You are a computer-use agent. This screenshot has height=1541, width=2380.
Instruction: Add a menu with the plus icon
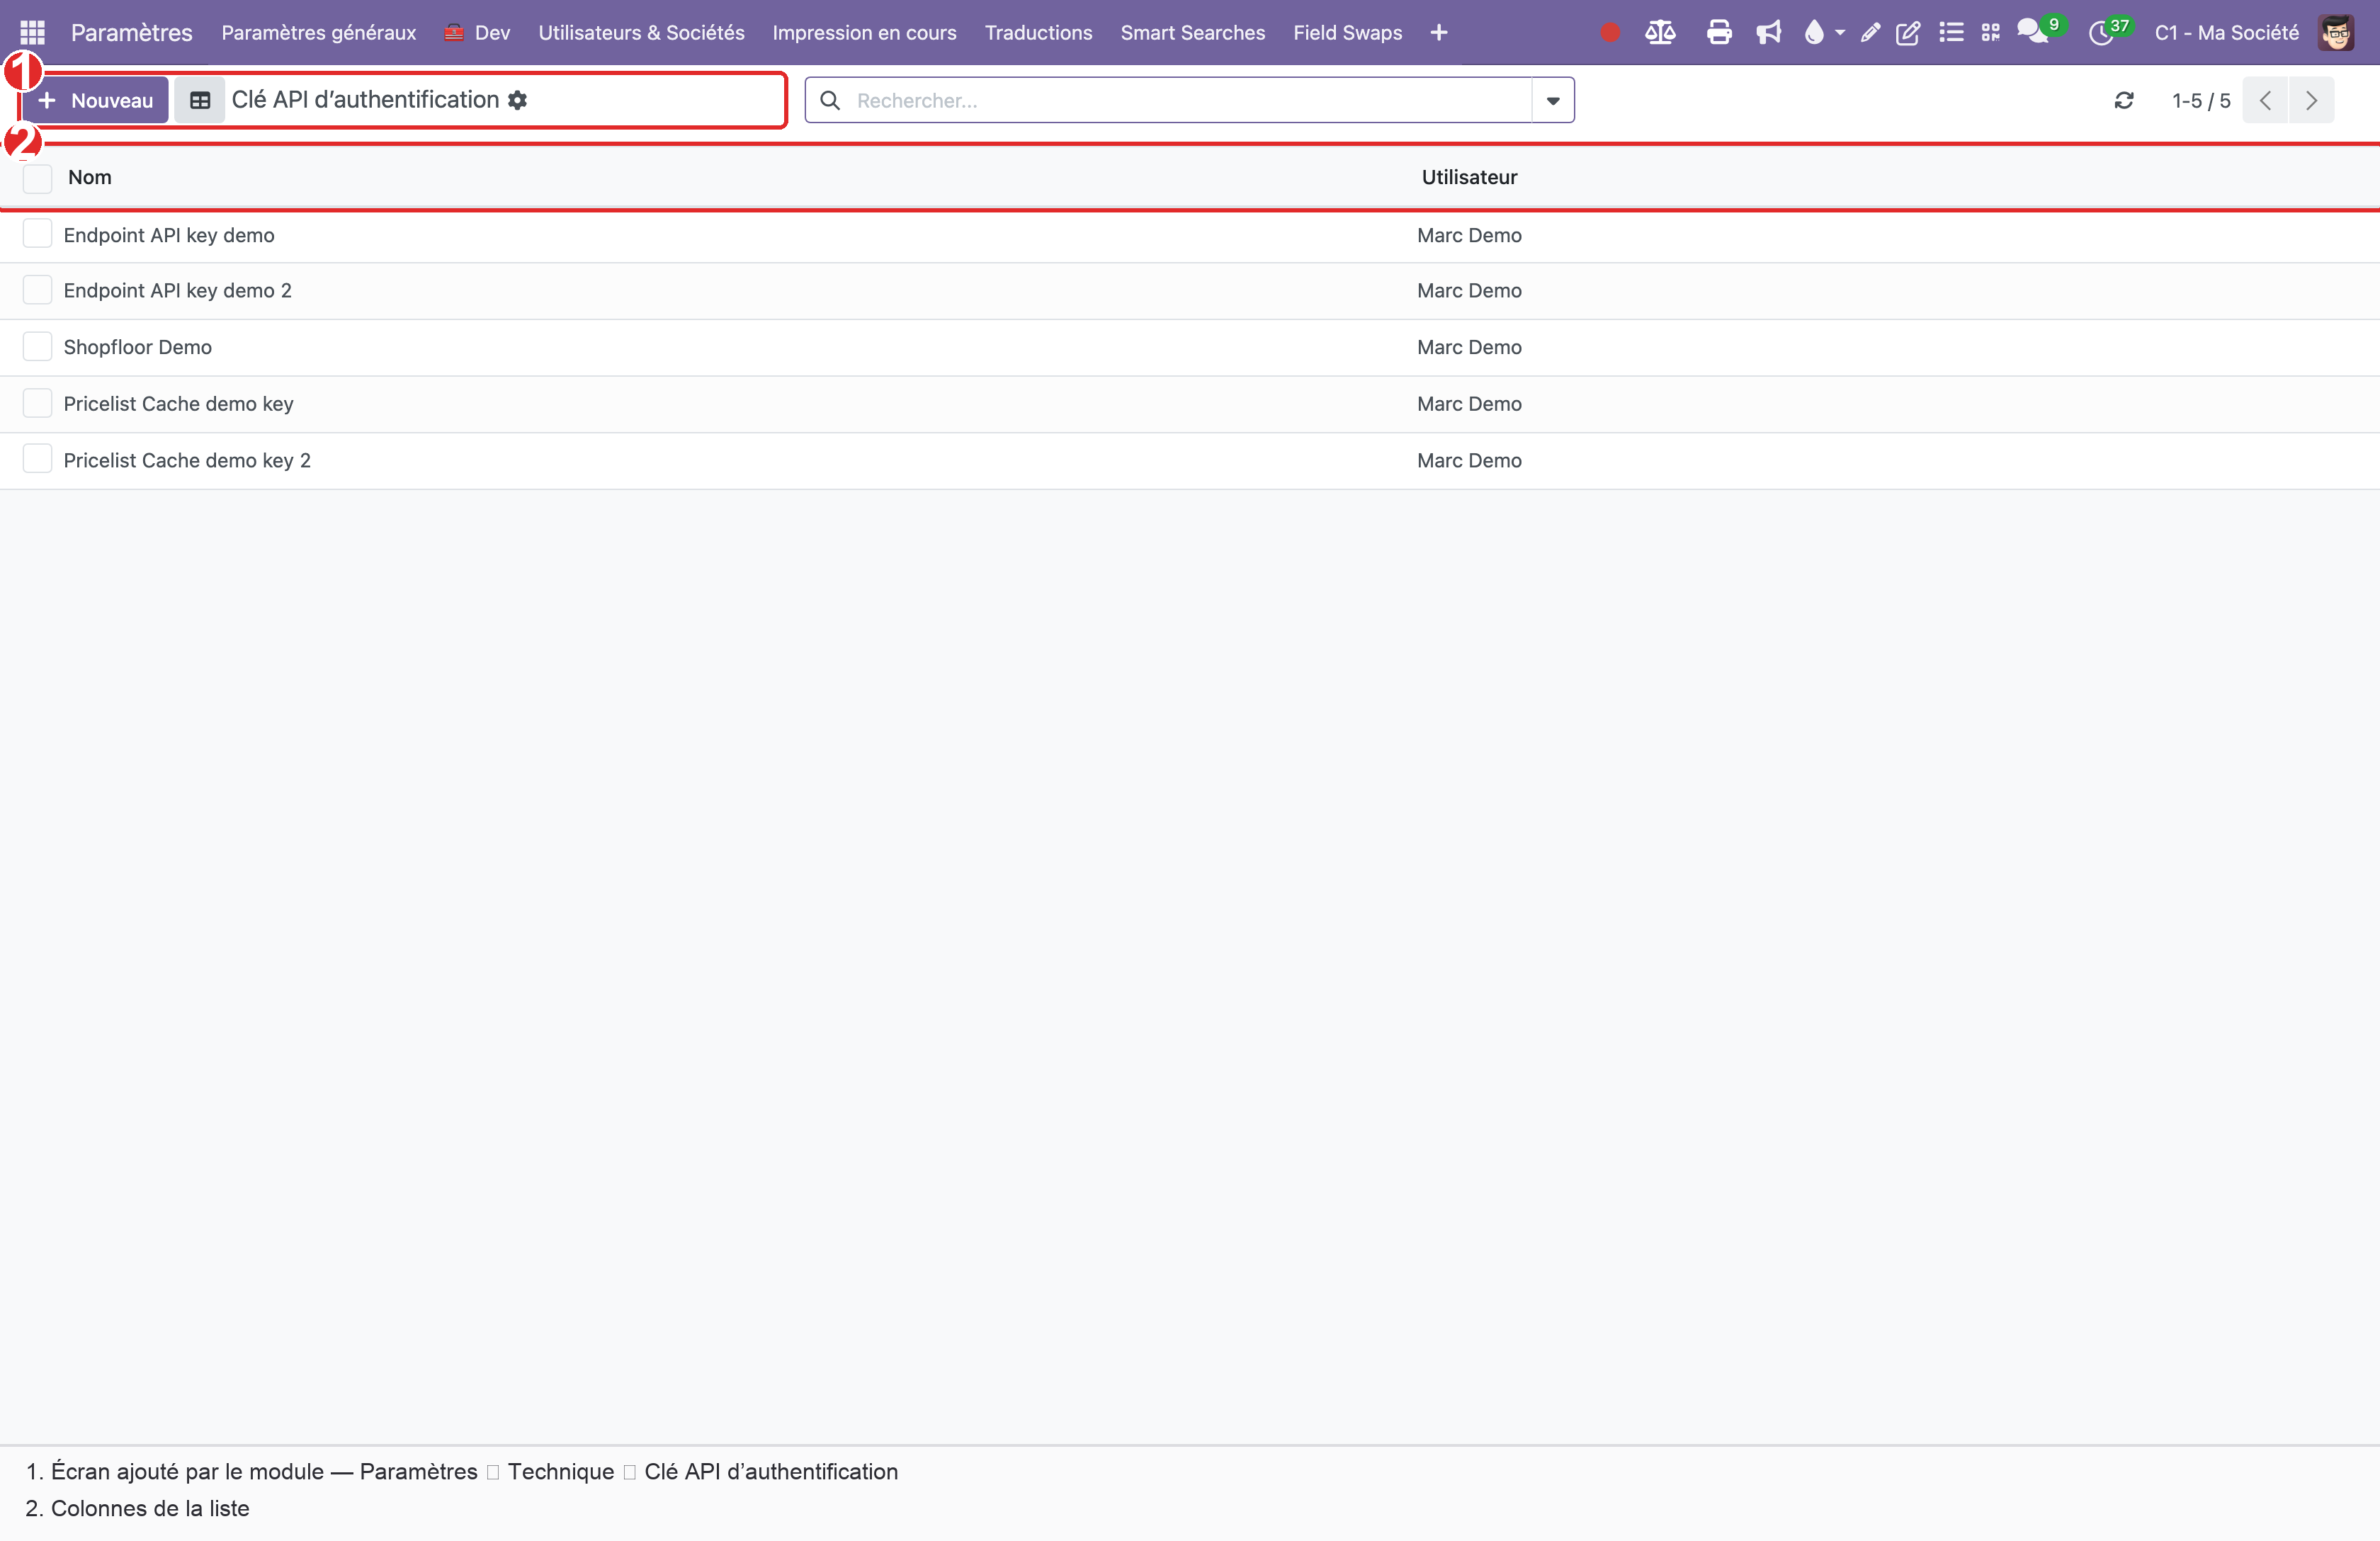(x=1439, y=32)
